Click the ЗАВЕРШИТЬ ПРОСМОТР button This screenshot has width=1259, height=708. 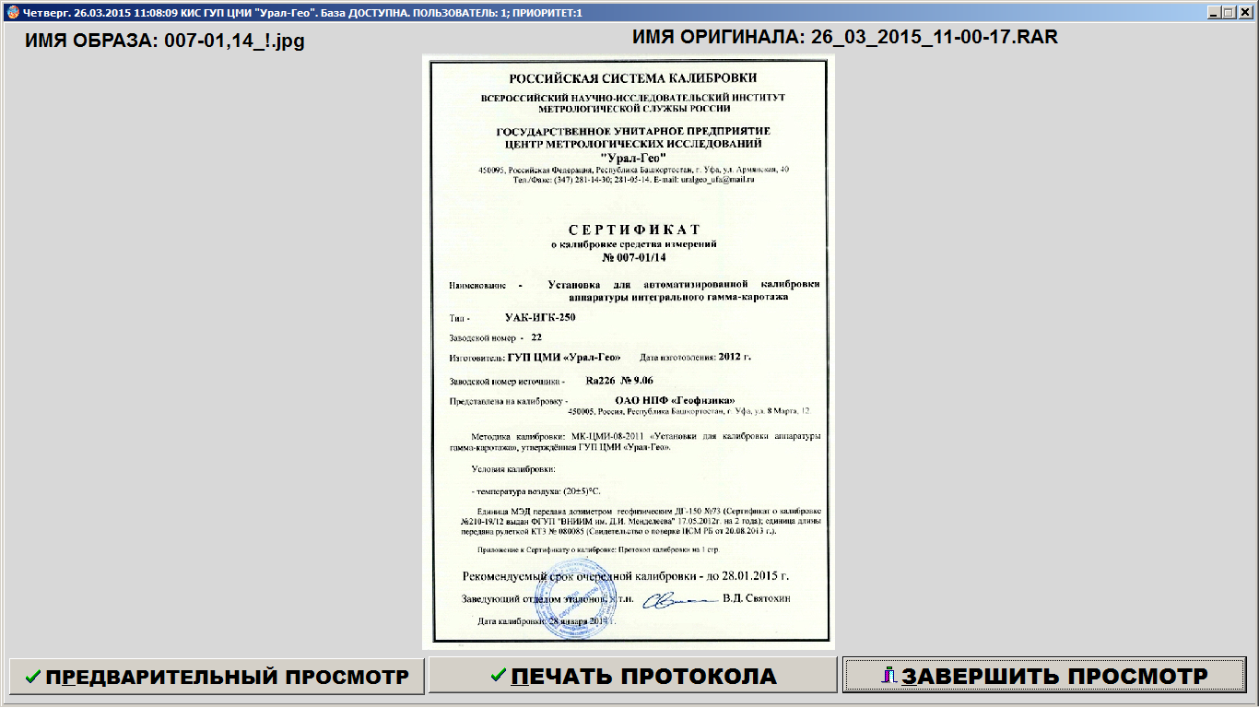pos(1046,676)
